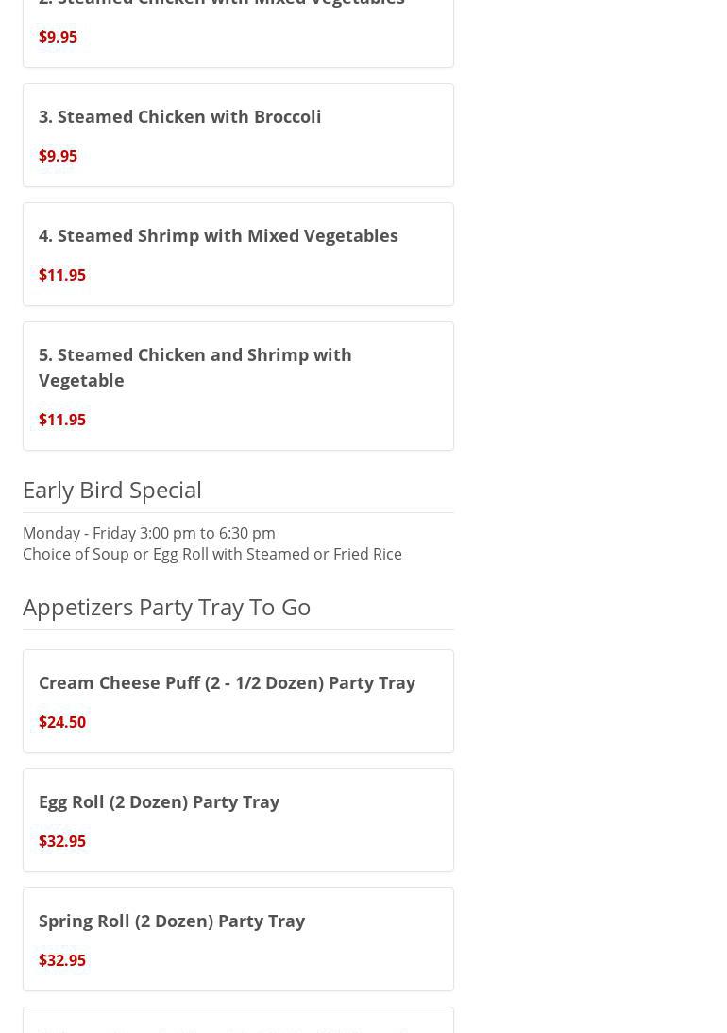Select Steamed Shrimp with Mixed Vegetables
The image size is (727, 1033).
pos(218,235)
